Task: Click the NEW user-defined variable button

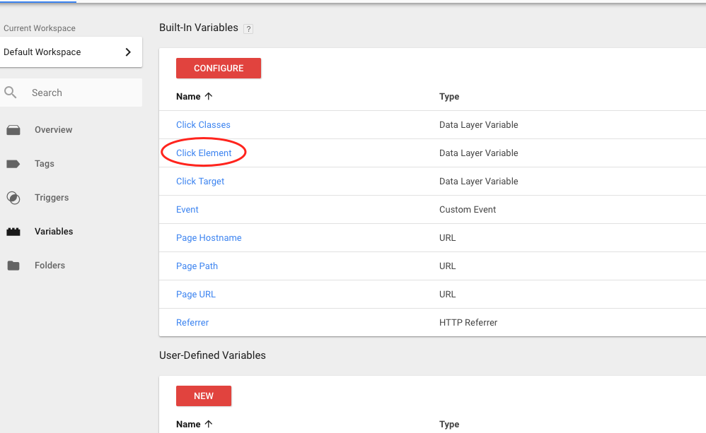Action: point(204,396)
